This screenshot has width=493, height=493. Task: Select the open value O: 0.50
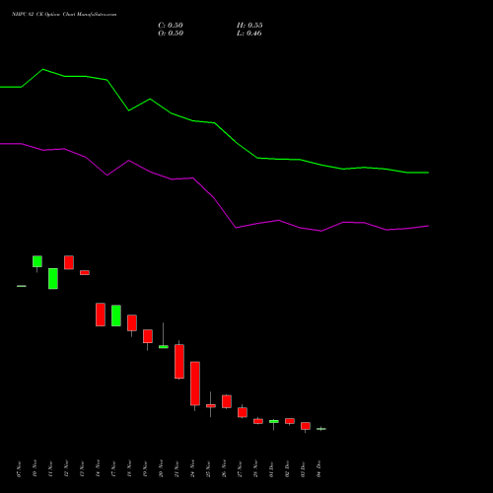[x=171, y=34]
